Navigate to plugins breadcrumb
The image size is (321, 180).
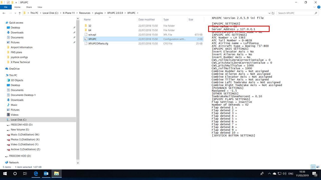coord(99,13)
